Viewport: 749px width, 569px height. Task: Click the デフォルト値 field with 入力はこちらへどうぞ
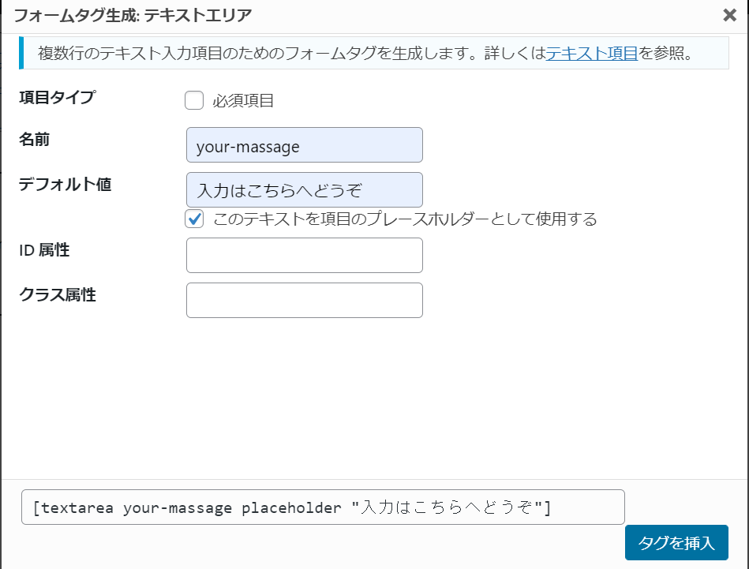tap(305, 189)
